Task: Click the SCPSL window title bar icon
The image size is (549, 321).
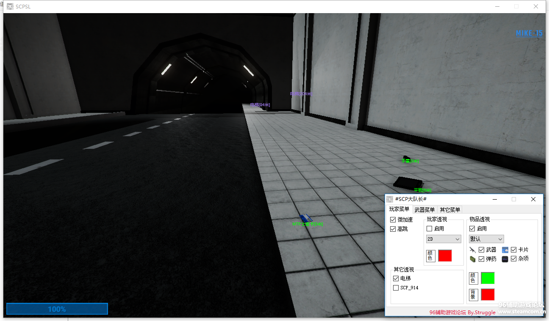Action: pyautogui.click(x=10, y=7)
